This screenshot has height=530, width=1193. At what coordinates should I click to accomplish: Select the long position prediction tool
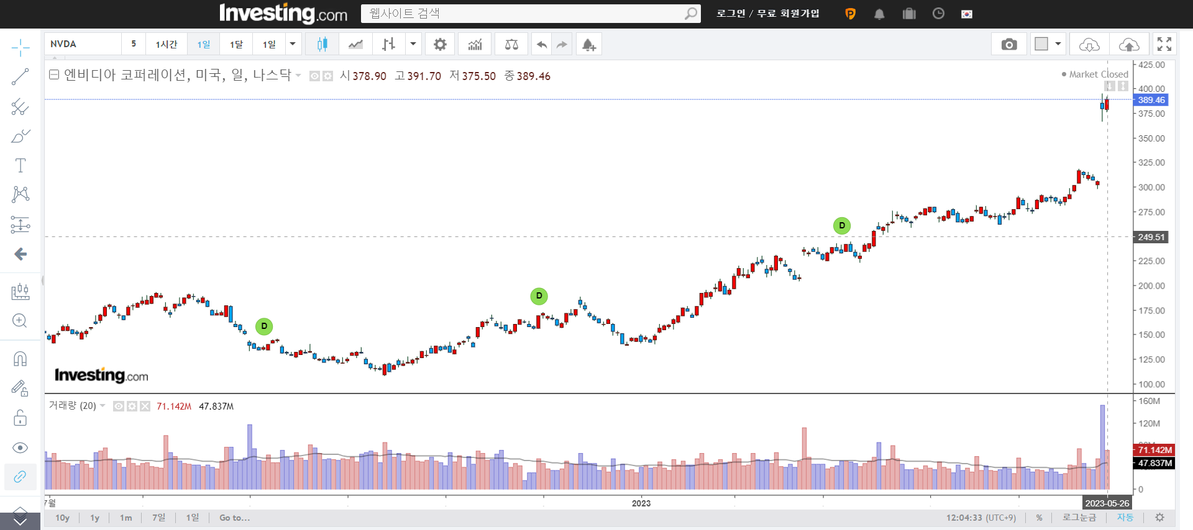coord(20,224)
